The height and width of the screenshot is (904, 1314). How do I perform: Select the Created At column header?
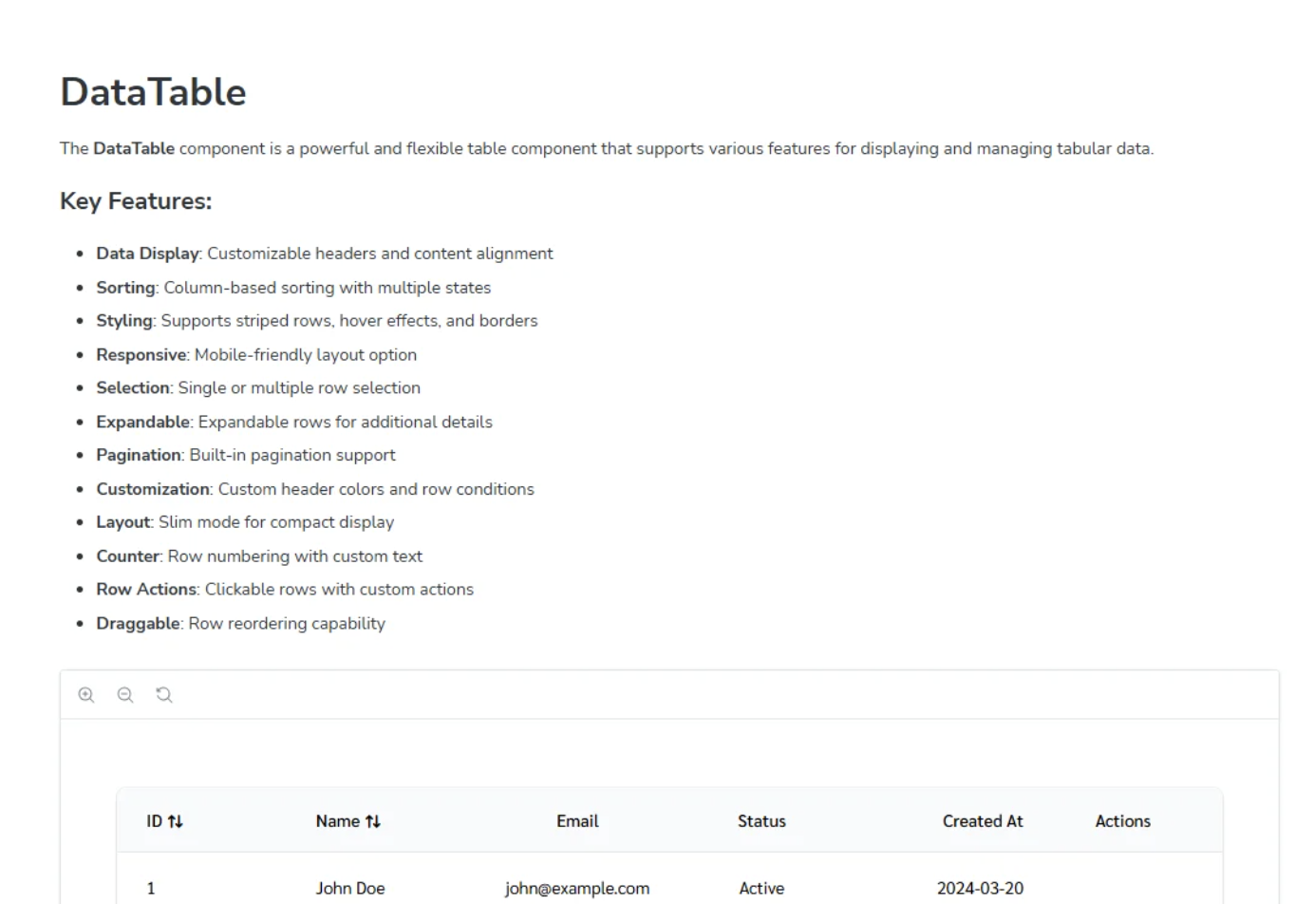982,821
